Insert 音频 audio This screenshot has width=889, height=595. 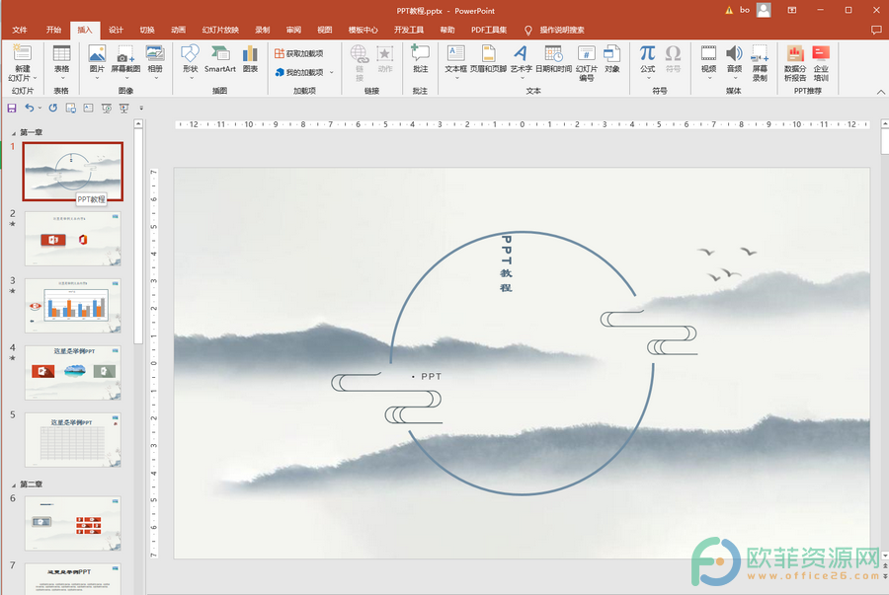734,63
